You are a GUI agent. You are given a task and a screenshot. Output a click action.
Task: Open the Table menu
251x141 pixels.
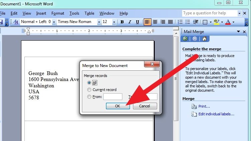(89, 13)
